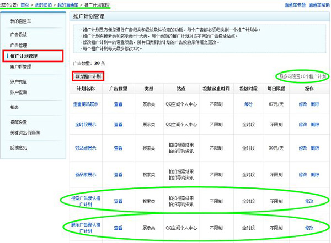The width and height of the screenshot is (331, 243).
Task: Click the 最多可设置10个推广计划 note
Action: point(303,76)
